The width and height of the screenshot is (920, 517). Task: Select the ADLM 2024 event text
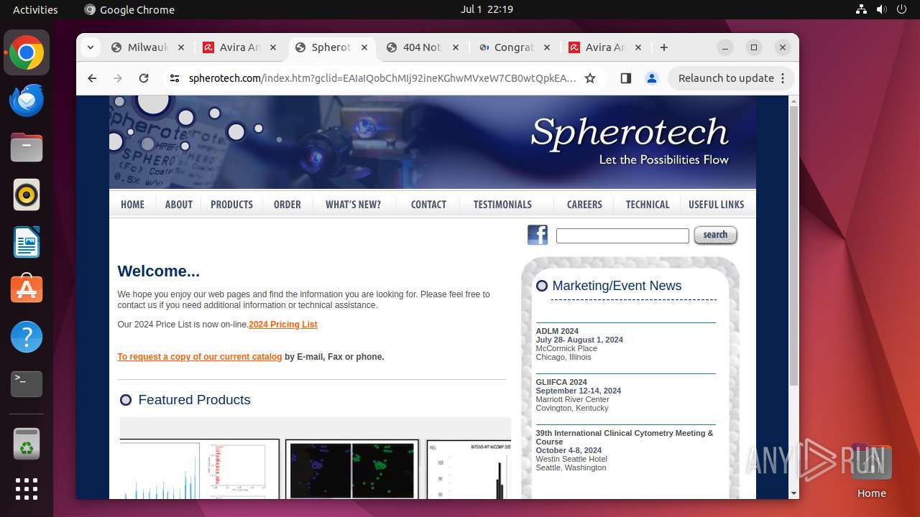coord(557,331)
